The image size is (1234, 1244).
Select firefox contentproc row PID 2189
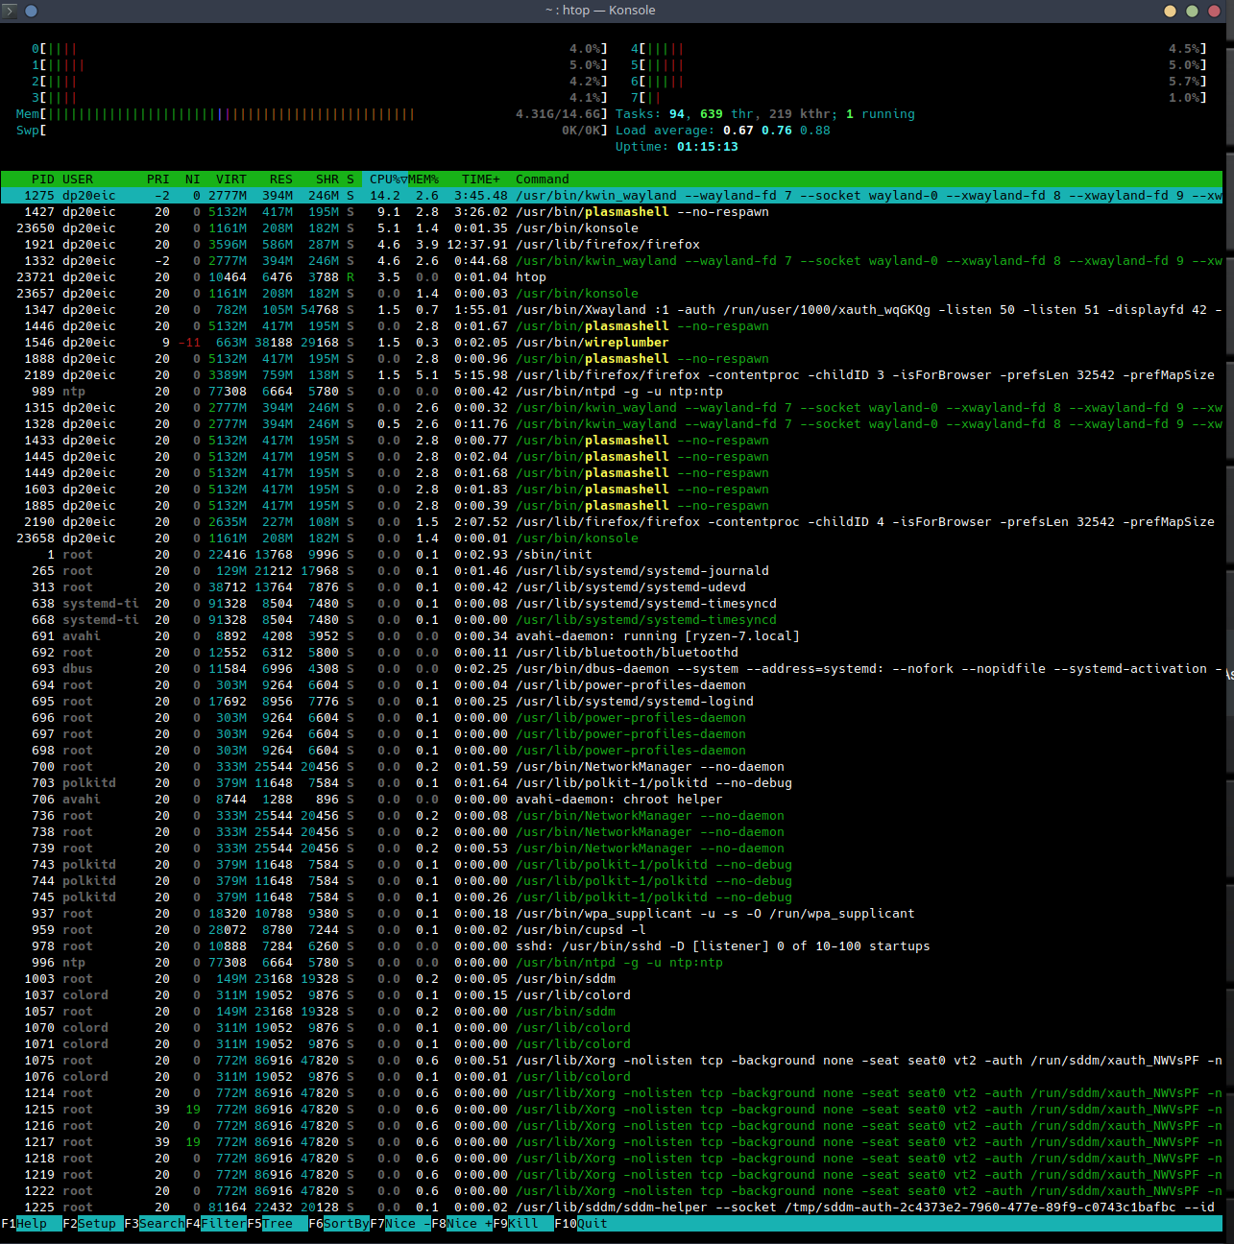click(612, 375)
